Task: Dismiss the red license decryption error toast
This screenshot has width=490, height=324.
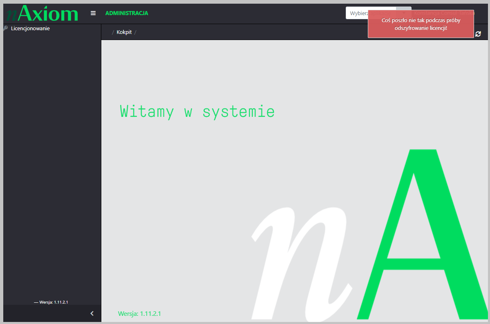Action: [x=421, y=24]
